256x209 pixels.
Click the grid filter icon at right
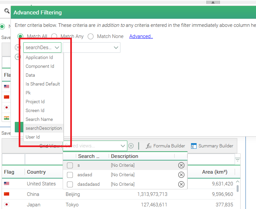pos(238,160)
